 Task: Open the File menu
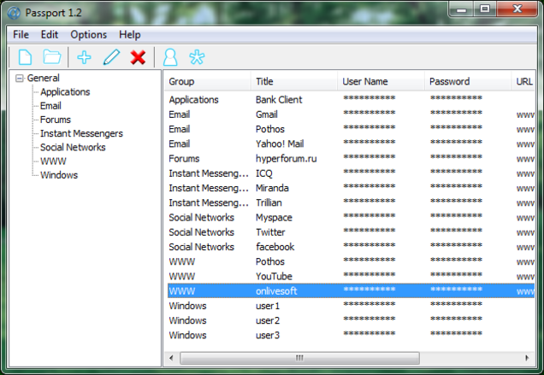pyautogui.click(x=21, y=35)
